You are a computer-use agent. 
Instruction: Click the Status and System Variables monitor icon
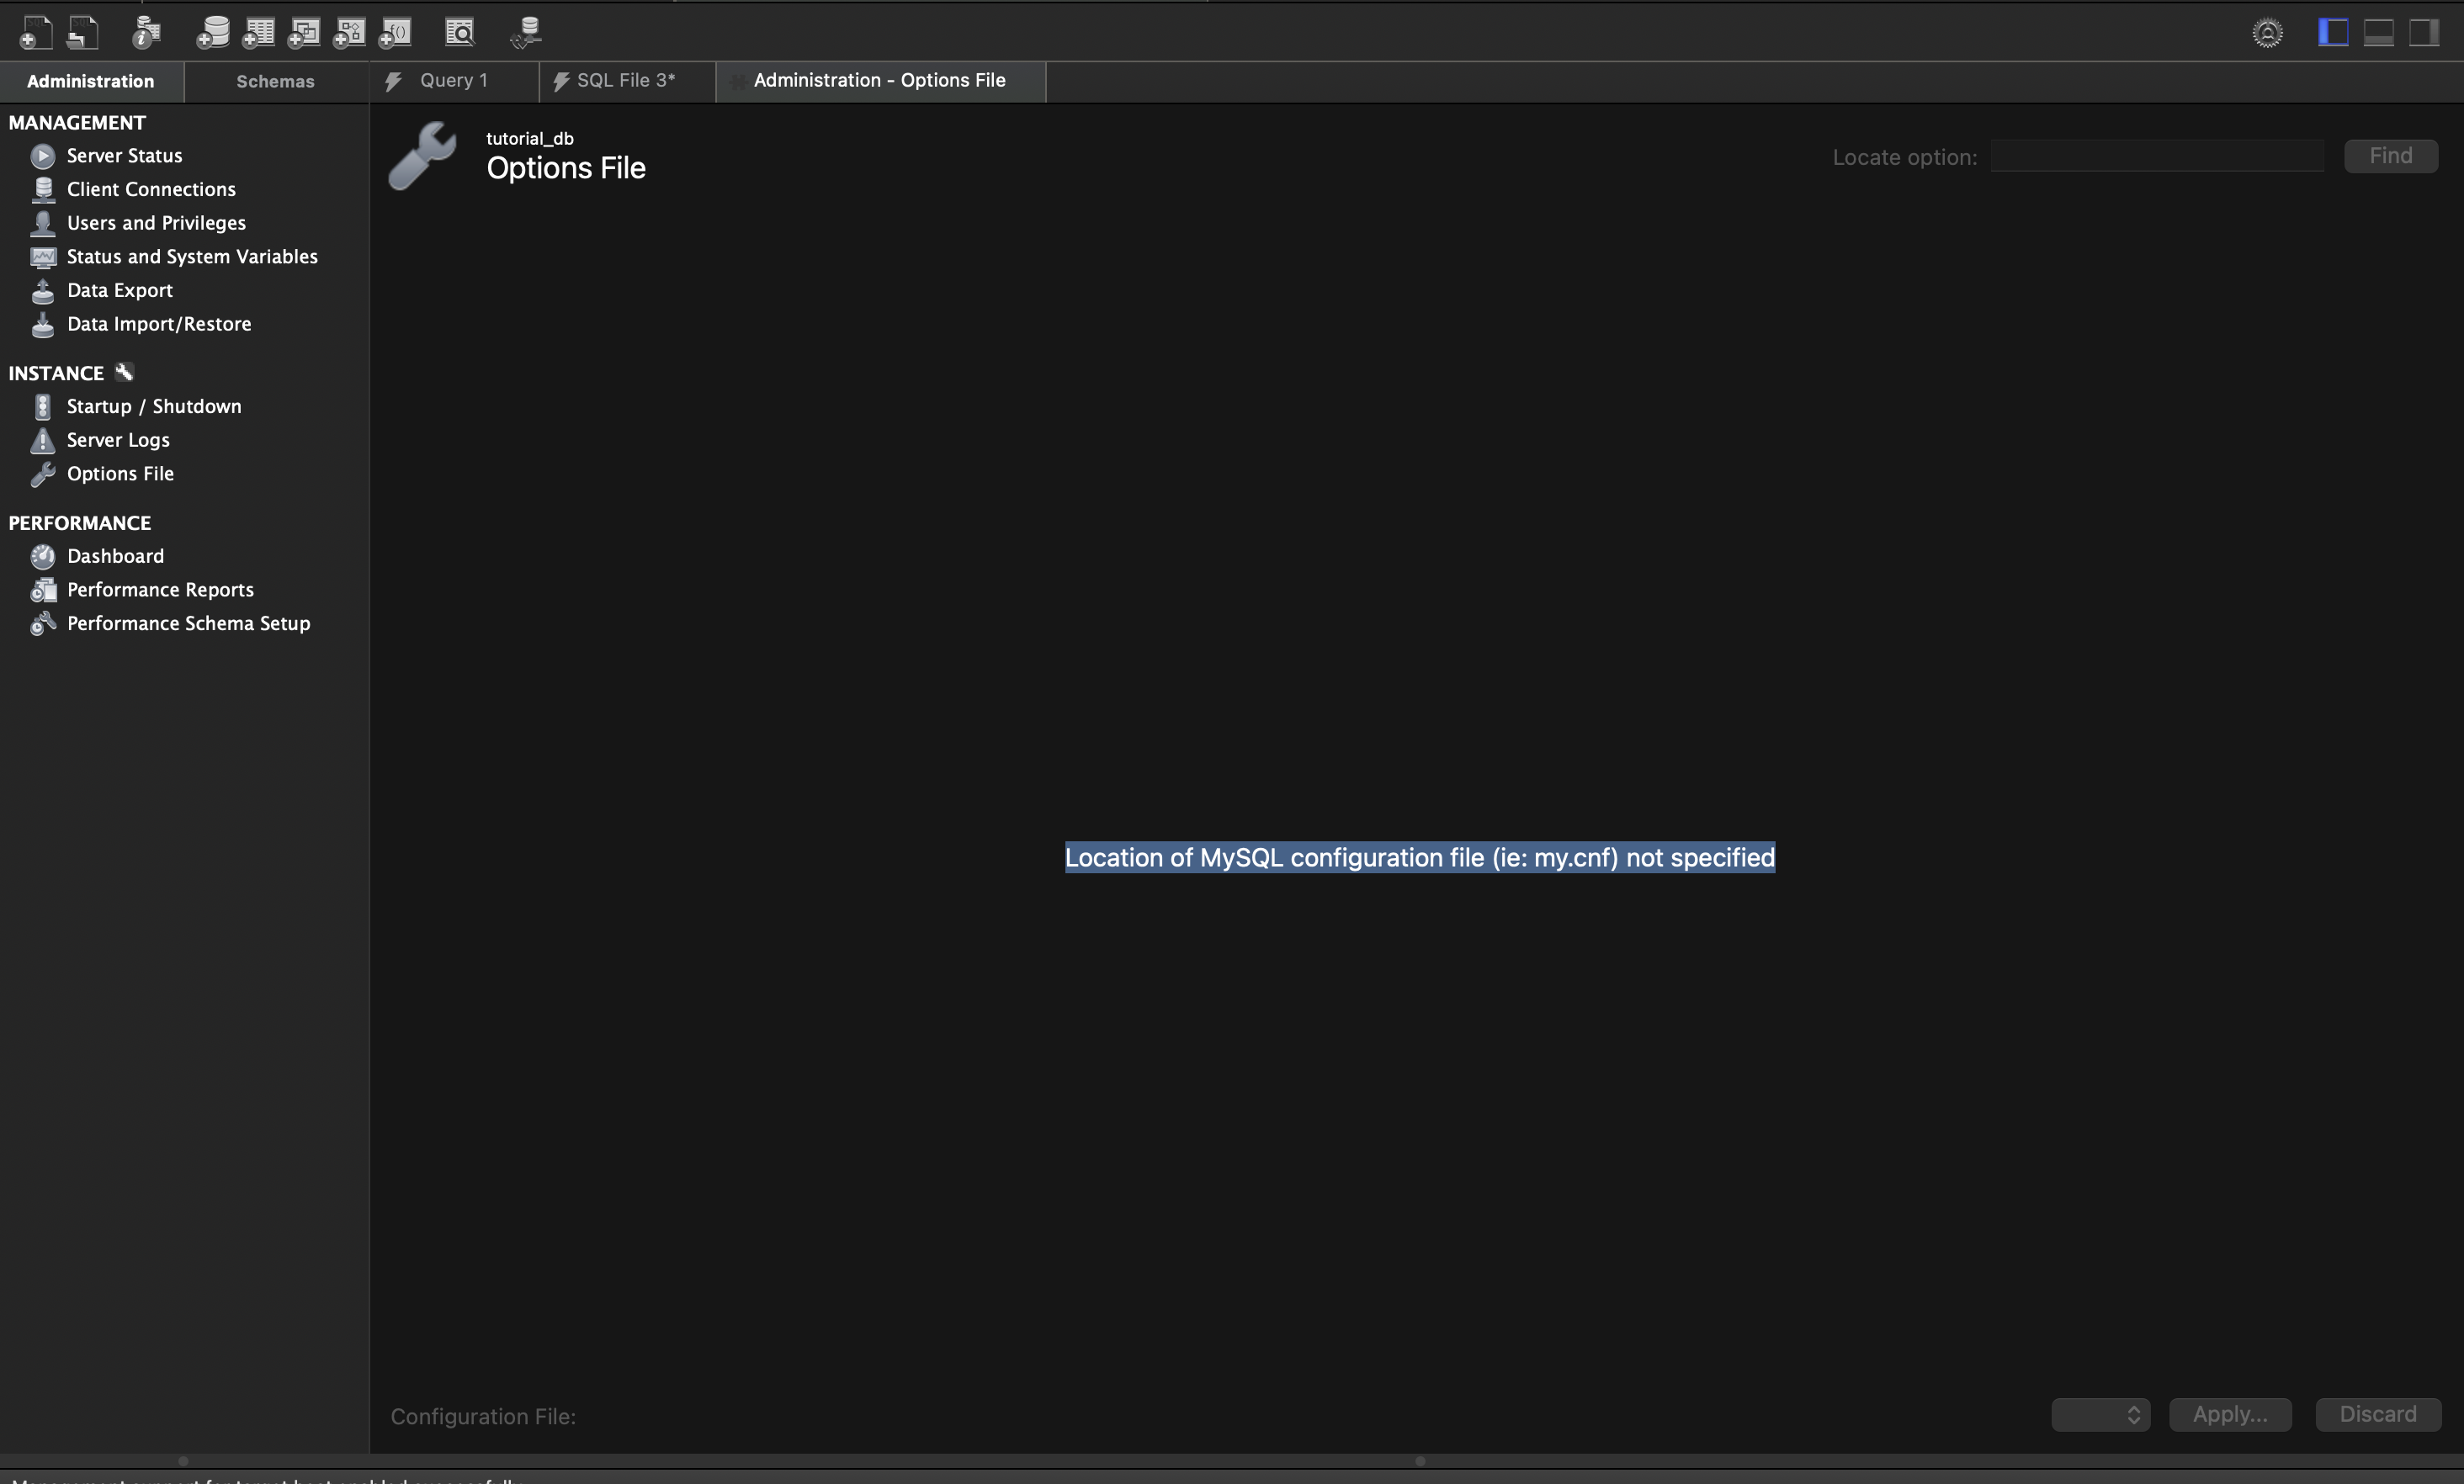(42, 257)
